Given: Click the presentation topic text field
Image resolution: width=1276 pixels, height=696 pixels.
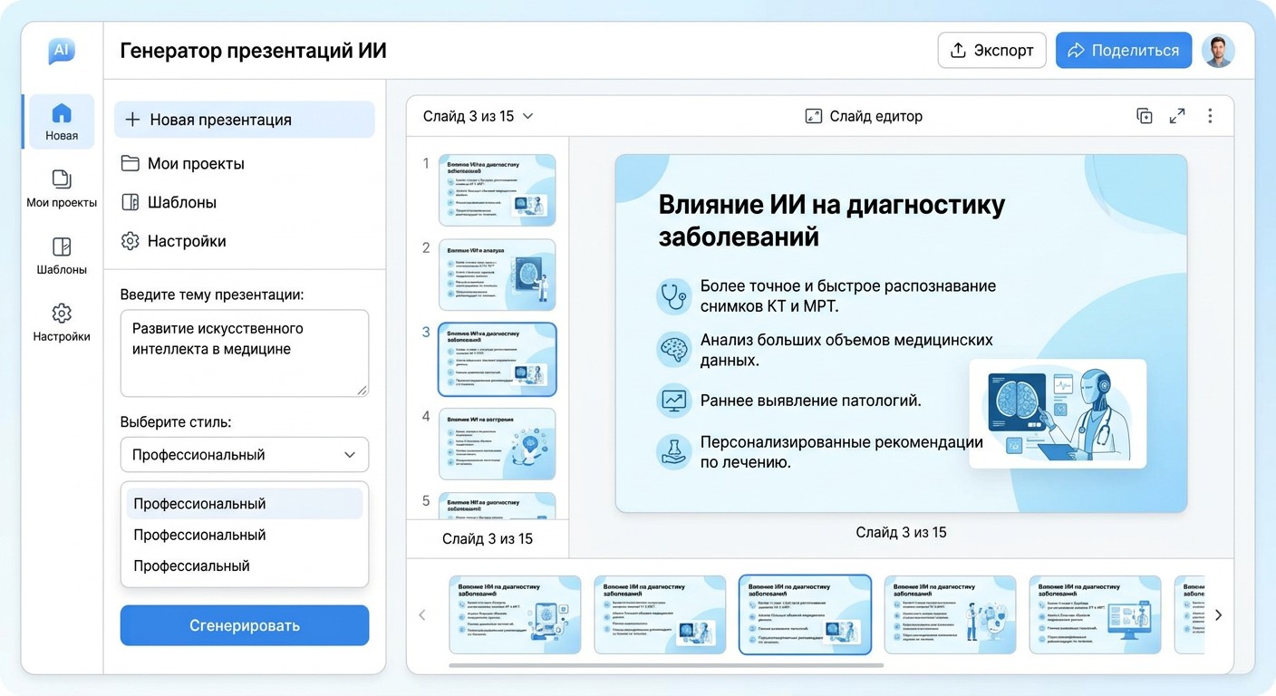Looking at the screenshot, I should coord(245,353).
